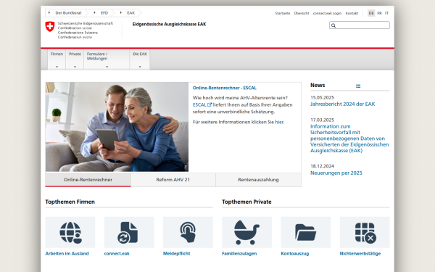Click the News heading
Image resolution: width=435 pixels, height=272 pixels.
pyautogui.click(x=318, y=85)
